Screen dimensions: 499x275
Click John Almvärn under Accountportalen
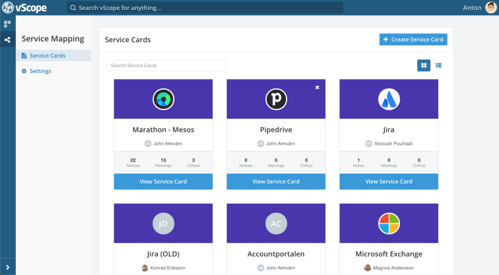point(280,268)
